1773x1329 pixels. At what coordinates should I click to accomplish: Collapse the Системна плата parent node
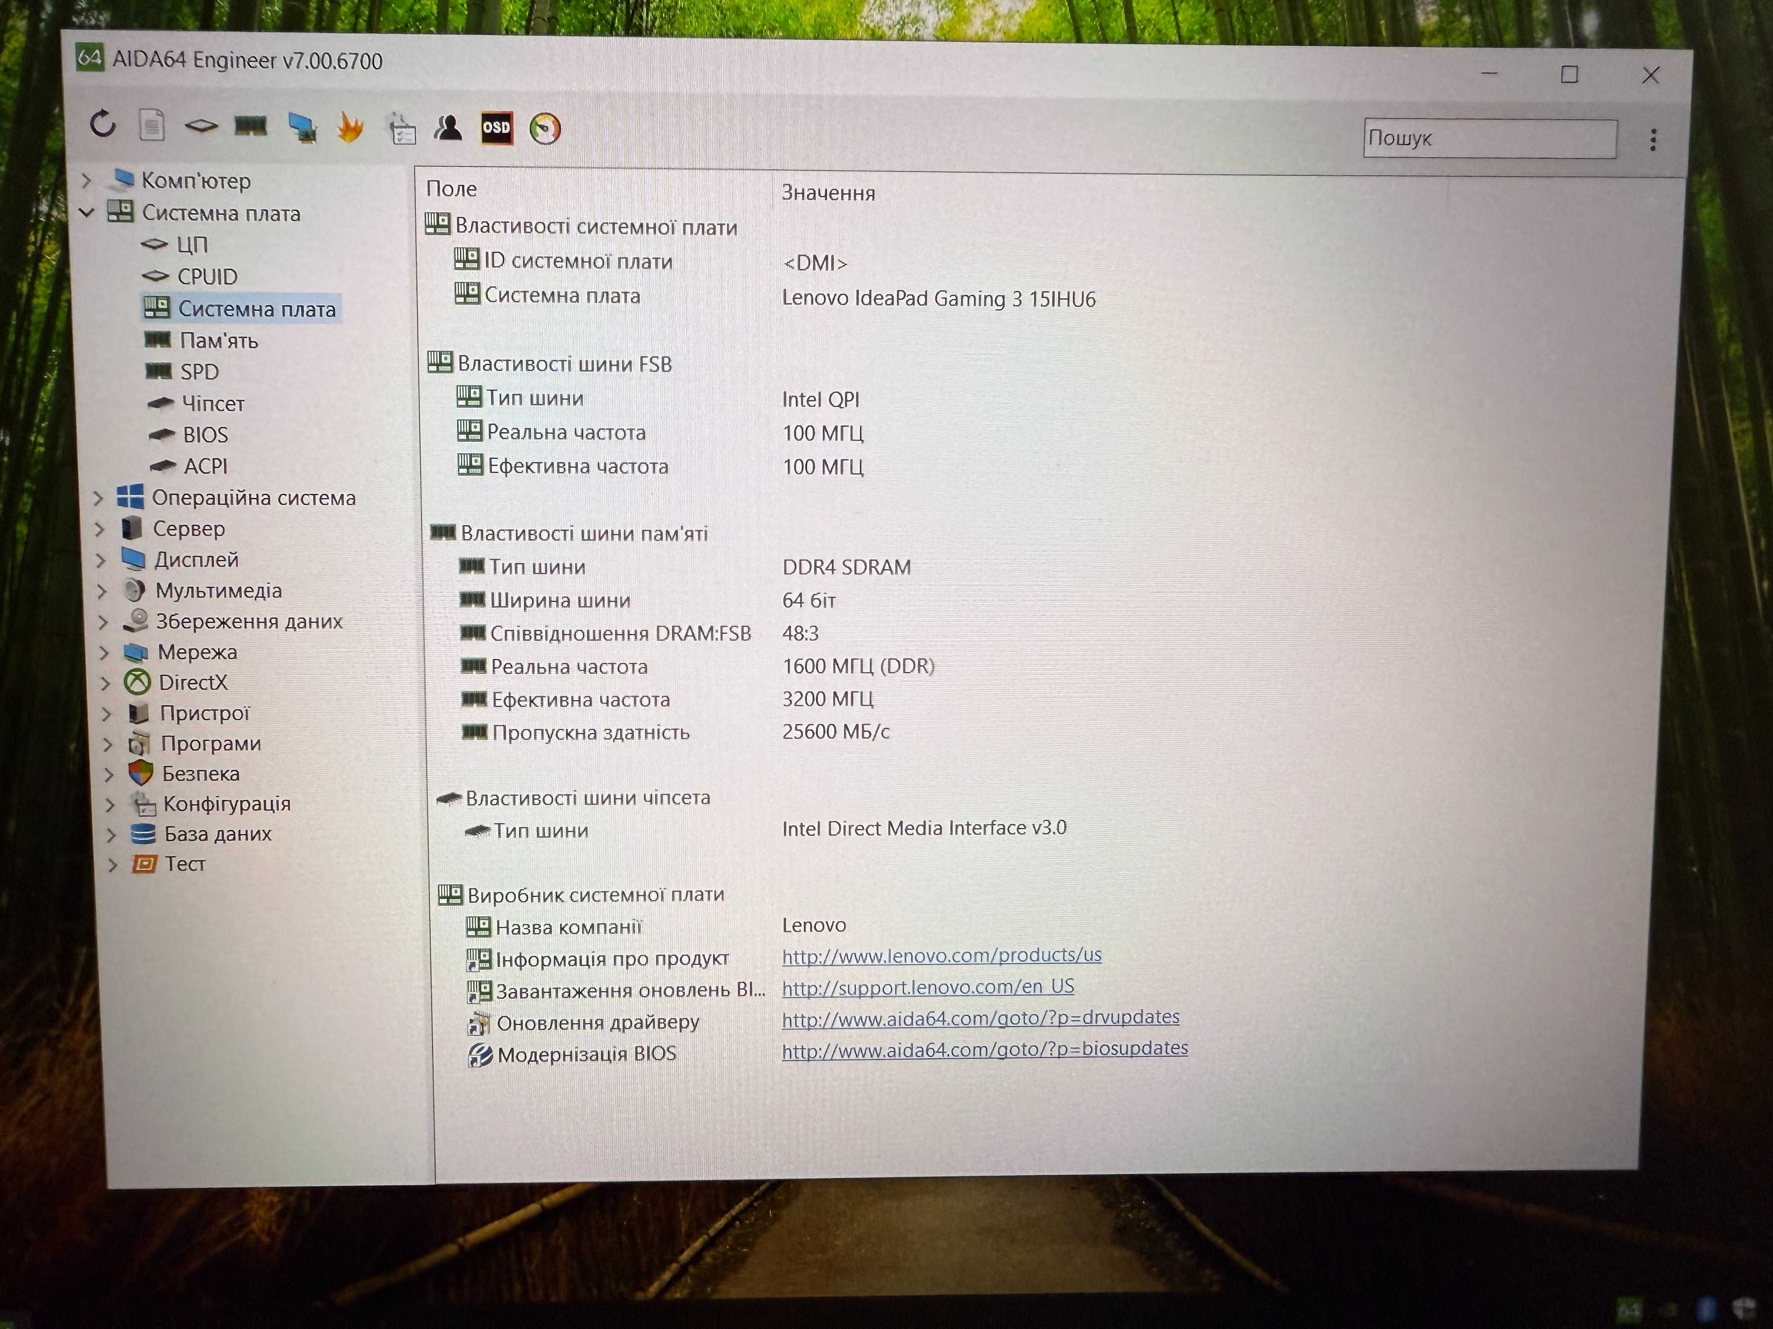(x=88, y=213)
